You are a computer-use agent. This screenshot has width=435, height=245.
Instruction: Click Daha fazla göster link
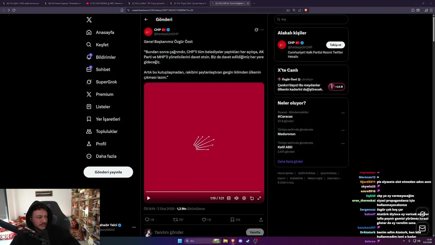point(290,162)
